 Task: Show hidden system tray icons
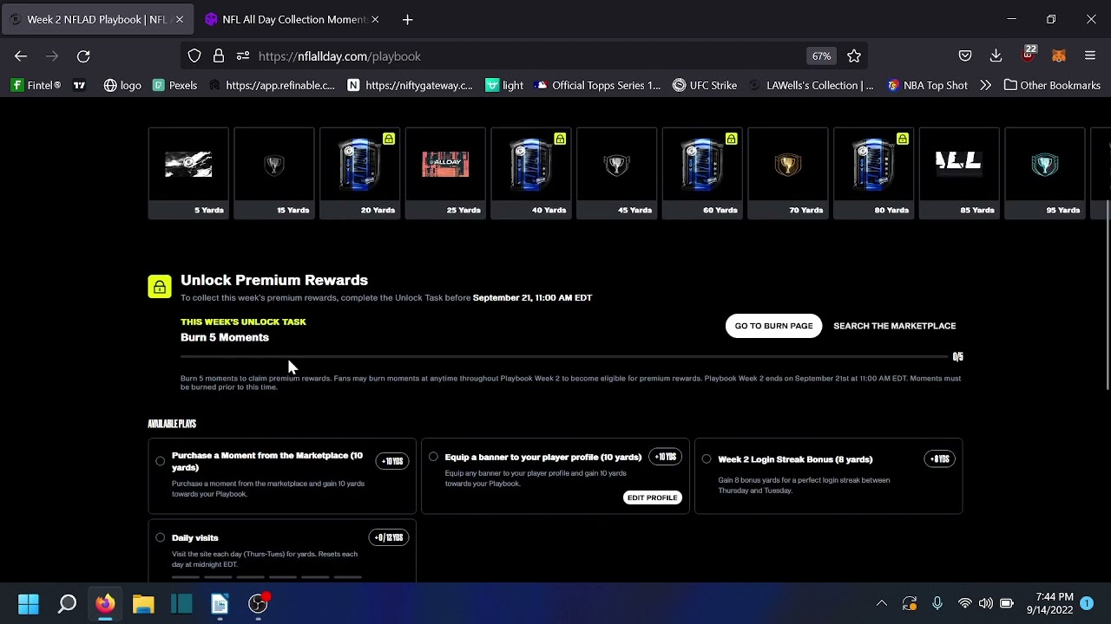coord(881,604)
